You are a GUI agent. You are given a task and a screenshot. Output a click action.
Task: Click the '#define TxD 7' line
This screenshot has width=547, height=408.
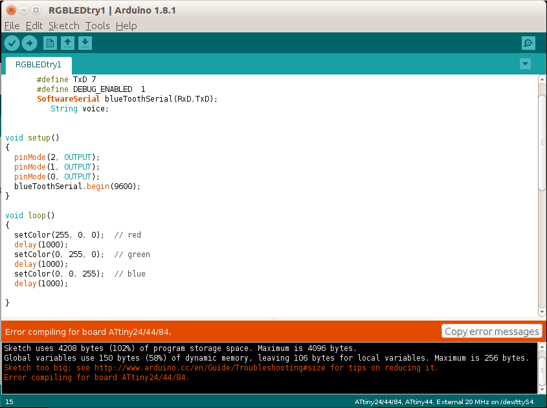66,80
